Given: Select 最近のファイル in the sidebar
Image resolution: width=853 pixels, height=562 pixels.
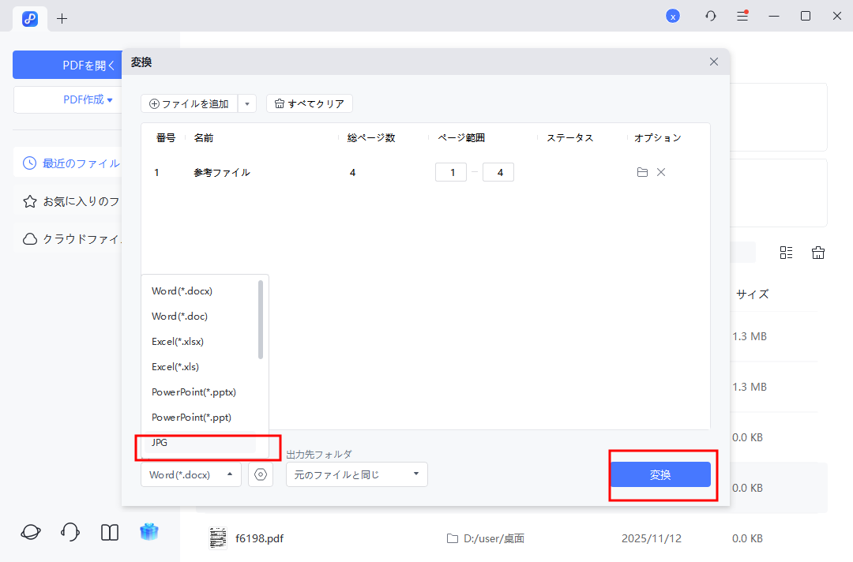Looking at the screenshot, I should [x=79, y=163].
